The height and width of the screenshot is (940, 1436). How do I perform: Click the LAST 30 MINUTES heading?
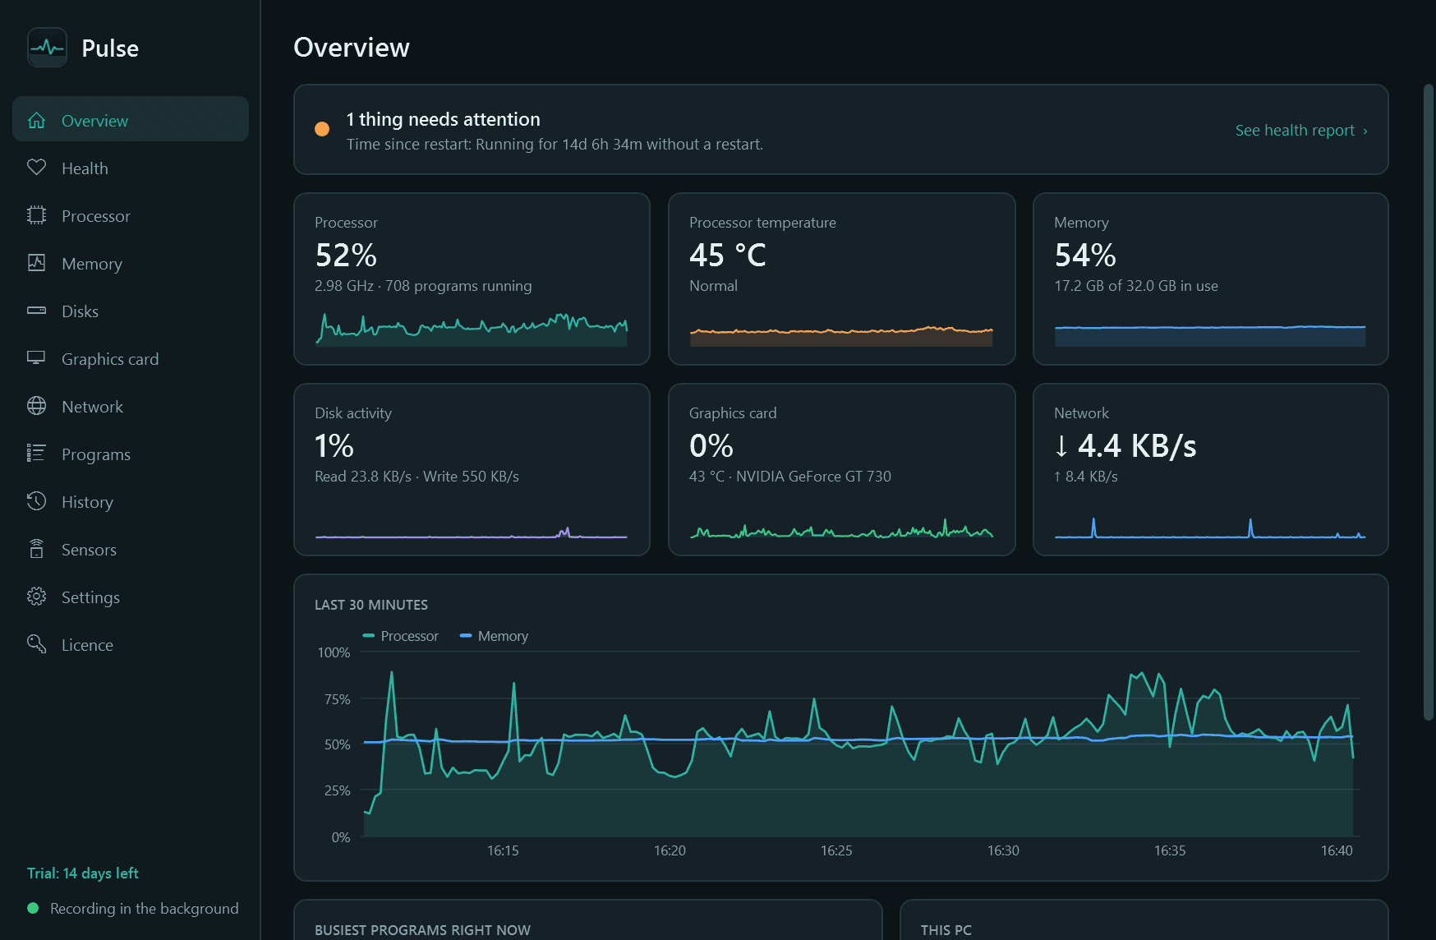point(371,605)
